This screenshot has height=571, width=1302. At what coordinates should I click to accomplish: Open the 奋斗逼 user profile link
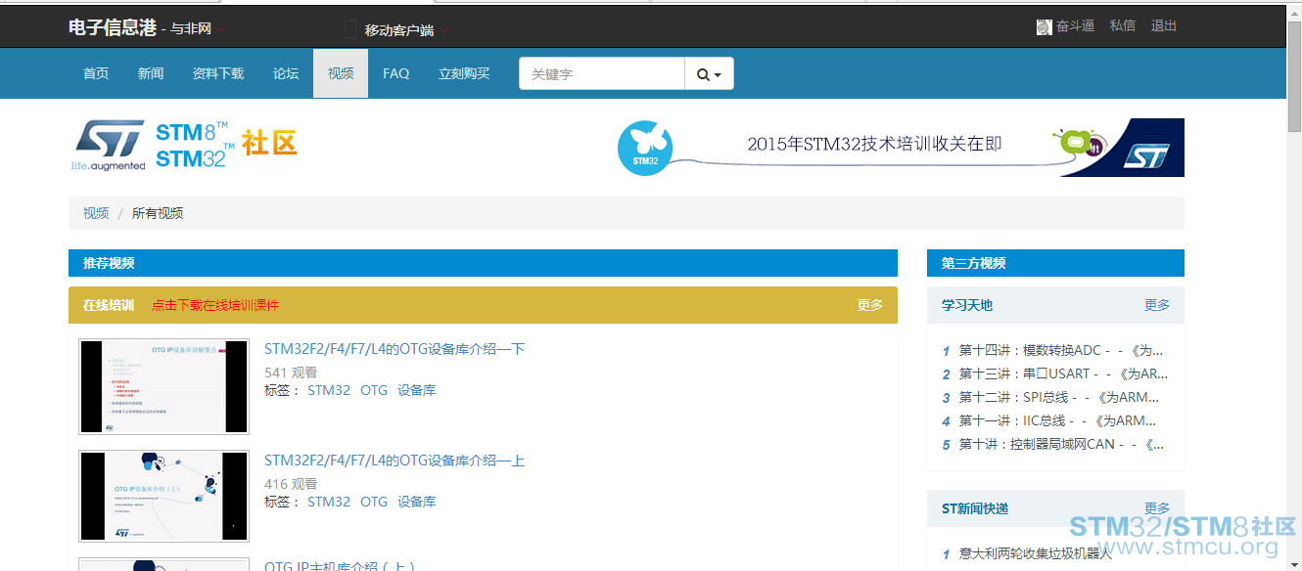[1075, 26]
